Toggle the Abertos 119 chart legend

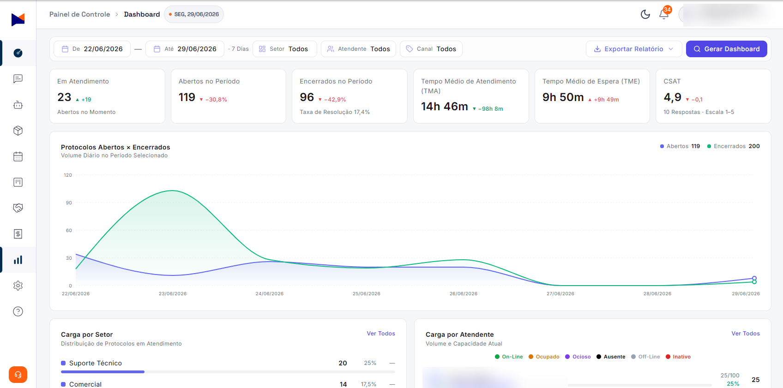click(x=680, y=146)
